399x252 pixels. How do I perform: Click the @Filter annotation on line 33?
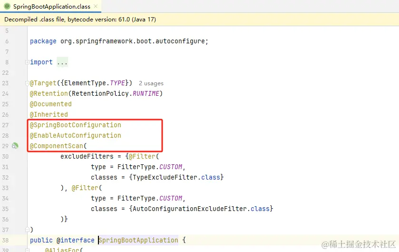85,188
